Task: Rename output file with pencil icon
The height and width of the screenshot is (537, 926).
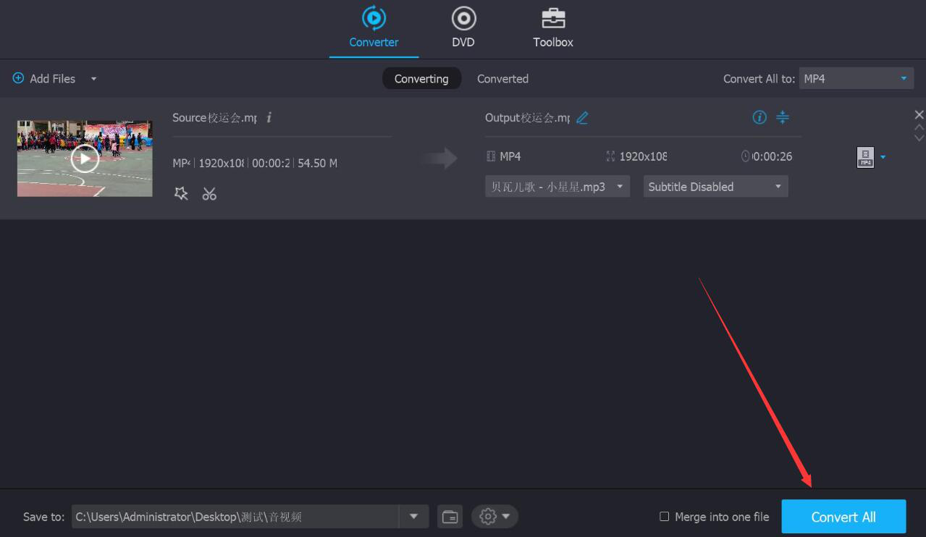Action: [582, 117]
